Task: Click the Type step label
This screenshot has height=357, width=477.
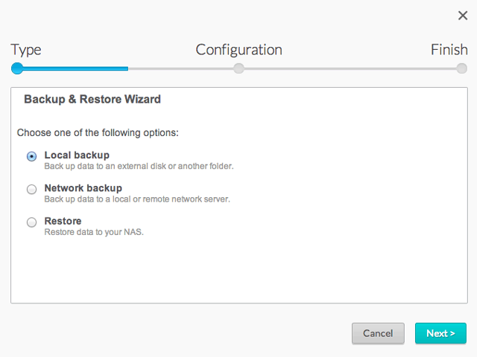Action: pyautogui.click(x=26, y=50)
